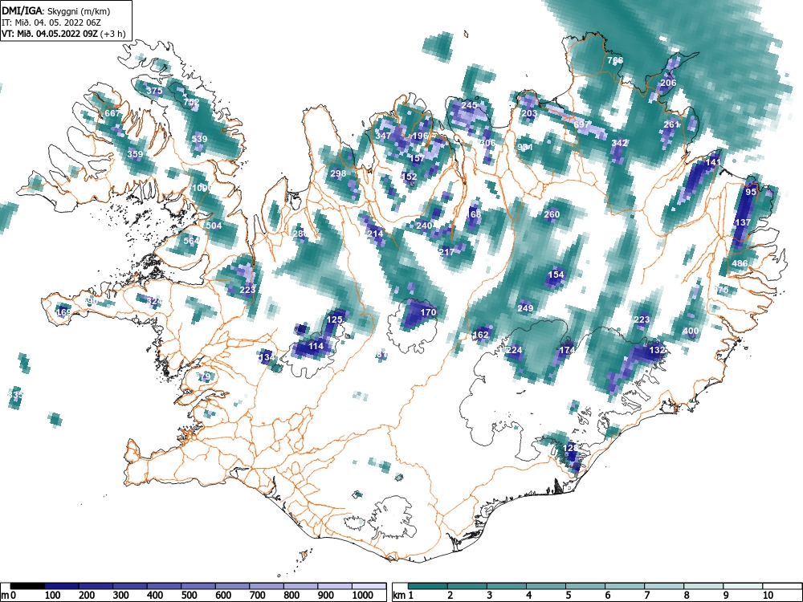The height and width of the screenshot is (602, 803).
Task: Select the 'IT: Mið. 04. 05. 2022 06Z' line
Action: tap(53, 22)
